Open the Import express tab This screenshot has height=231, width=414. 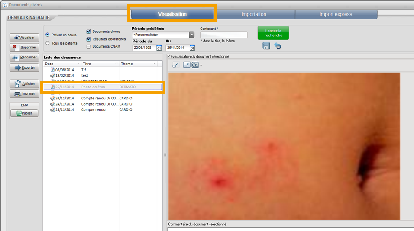tap(336, 14)
